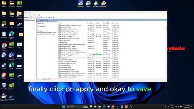Select Capability Access Manager Service

pyautogui.click(x=89, y=54)
